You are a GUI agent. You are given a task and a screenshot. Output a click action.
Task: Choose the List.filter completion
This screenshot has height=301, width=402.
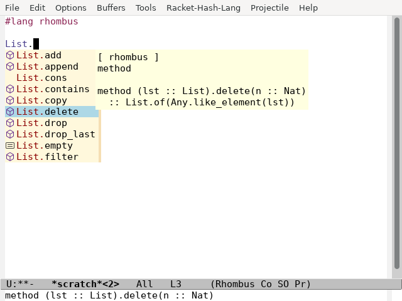click(52, 157)
